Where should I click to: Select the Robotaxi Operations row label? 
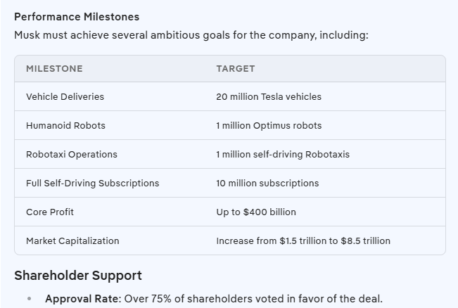click(72, 154)
